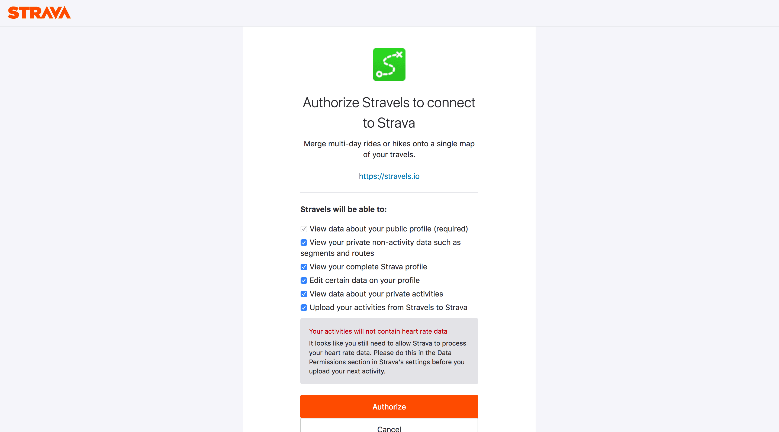Click the required public profile checkbox
The height and width of the screenshot is (432, 779).
click(304, 229)
